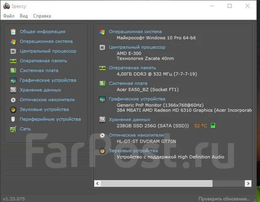Click the summary panel optical disc icon
This screenshot has width=260, height=202.
pyautogui.click(x=102, y=135)
